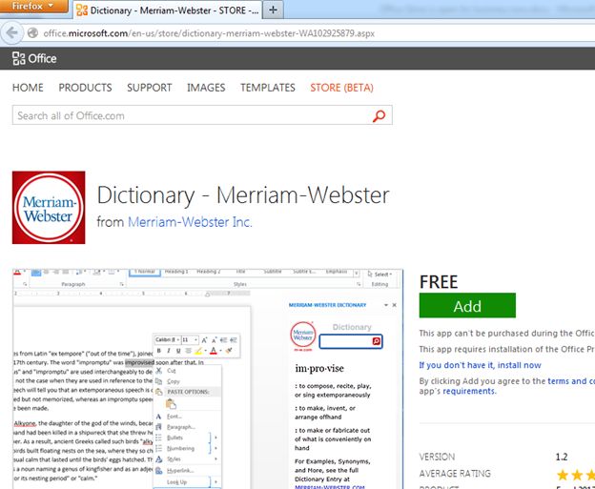Open the app's requirements link

[x=469, y=391]
